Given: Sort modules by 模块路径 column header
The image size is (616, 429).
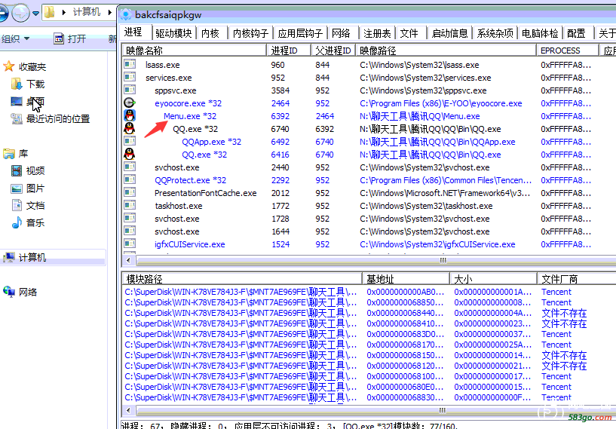Looking at the screenshot, I should 241,279.
